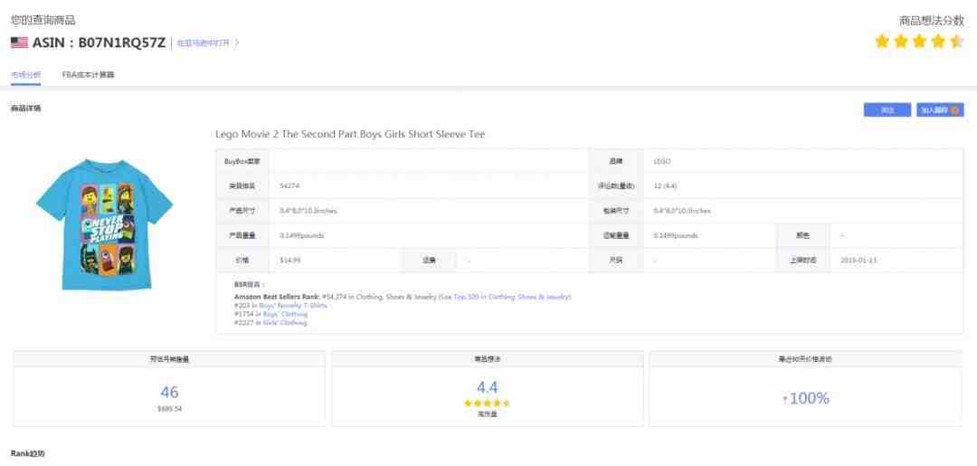Open the Boys' Clothing category link
977x466 pixels.
(x=285, y=314)
